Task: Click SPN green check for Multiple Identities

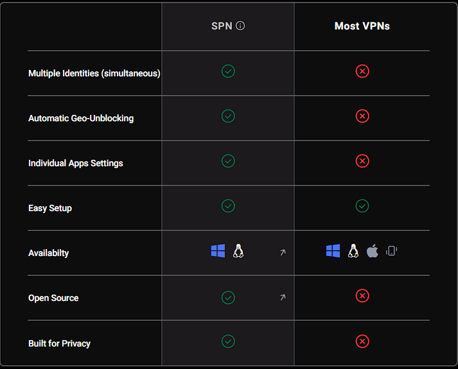Action: pos(228,71)
